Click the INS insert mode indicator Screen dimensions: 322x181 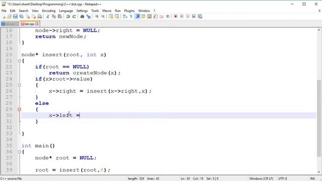312,178
